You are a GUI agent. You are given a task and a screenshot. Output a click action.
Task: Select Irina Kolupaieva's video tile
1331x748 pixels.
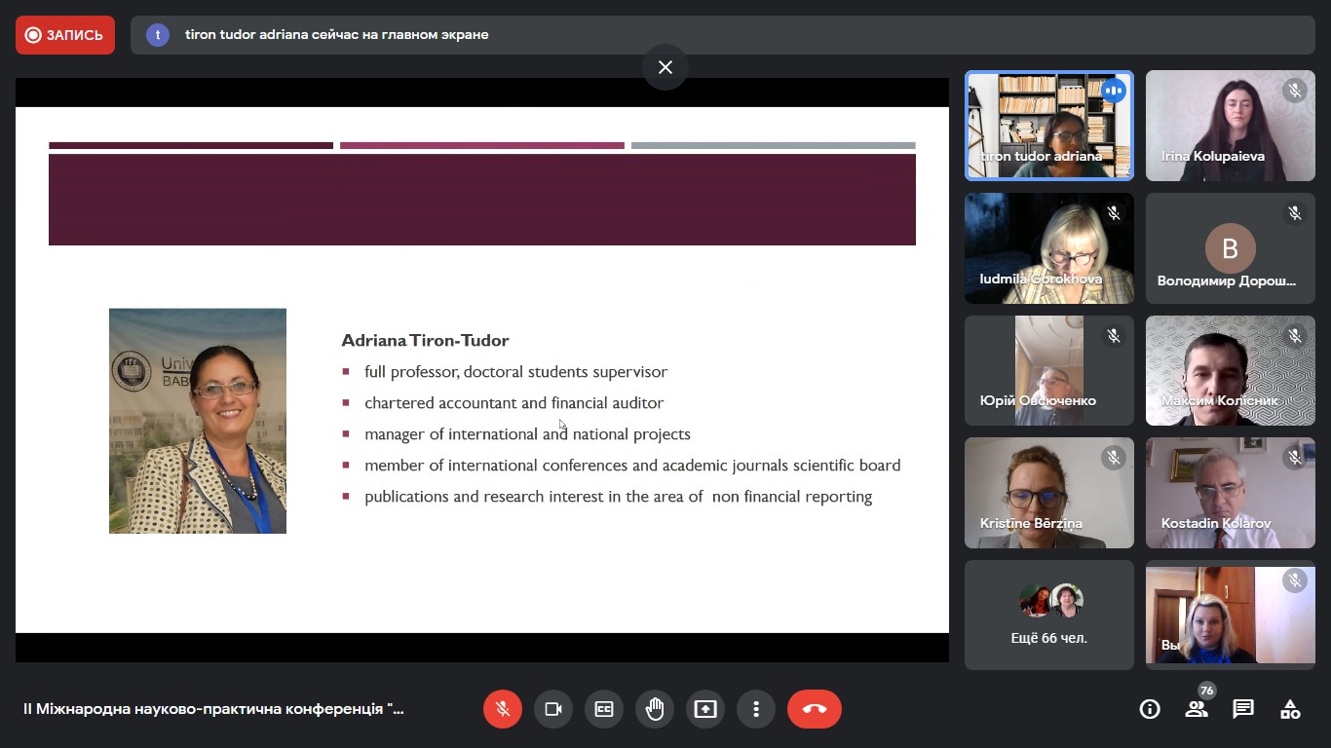click(x=1230, y=126)
